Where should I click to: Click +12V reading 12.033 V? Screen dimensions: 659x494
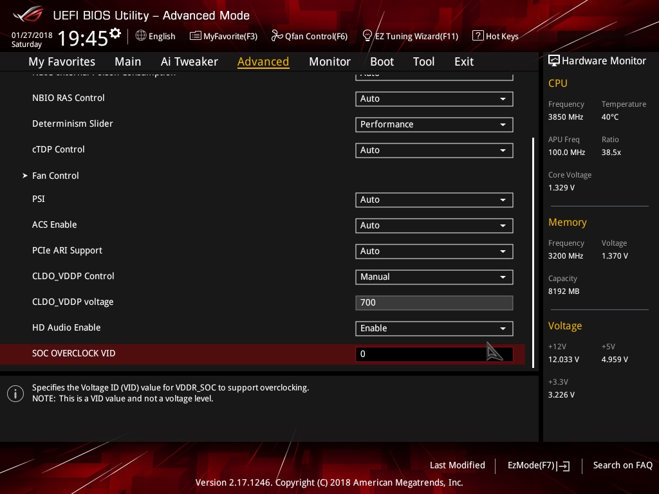[564, 360]
